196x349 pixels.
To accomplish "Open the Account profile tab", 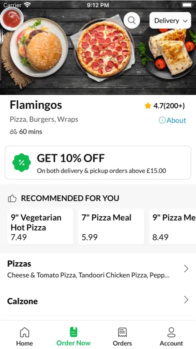I will pyautogui.click(x=171, y=336).
